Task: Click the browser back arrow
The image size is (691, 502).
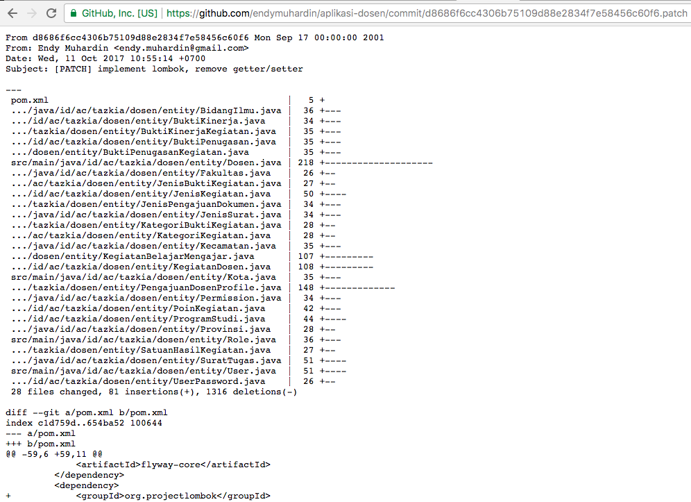Action: pos(12,12)
